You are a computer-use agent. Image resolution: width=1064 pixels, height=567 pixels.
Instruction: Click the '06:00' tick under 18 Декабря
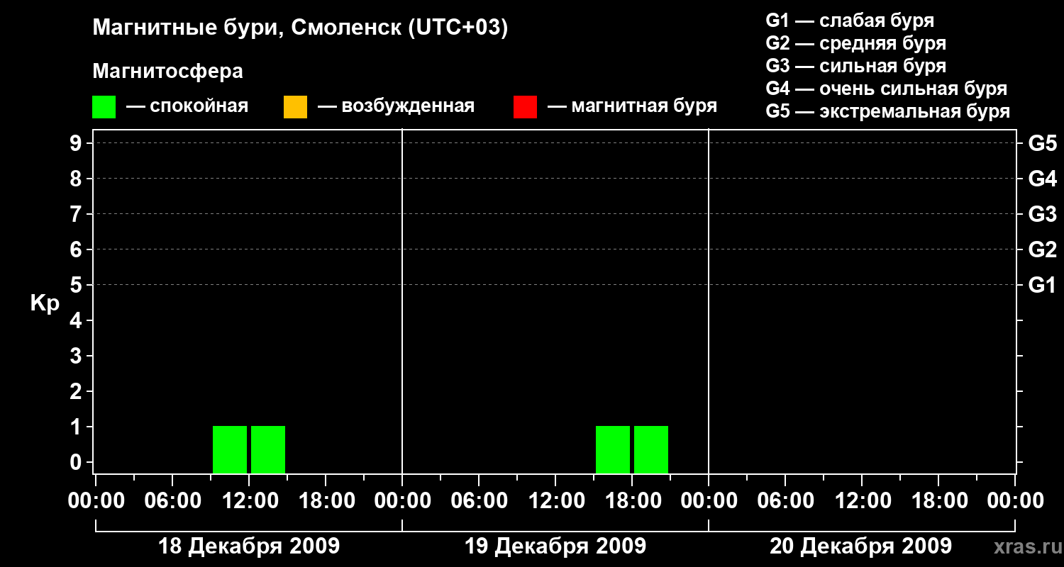point(172,501)
